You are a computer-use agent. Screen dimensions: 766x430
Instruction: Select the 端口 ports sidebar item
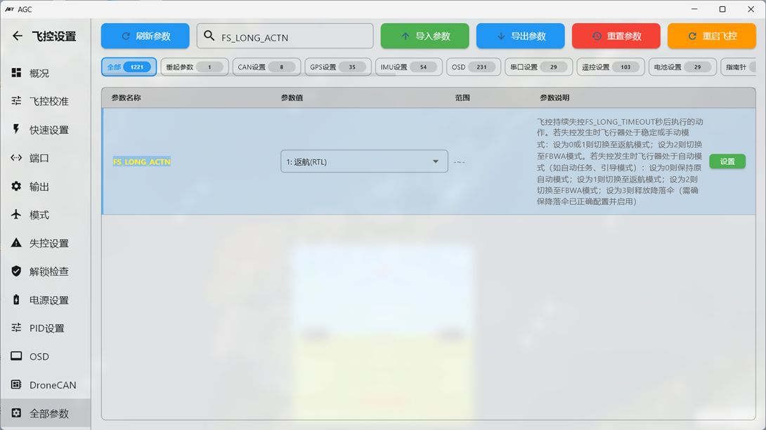(x=39, y=158)
